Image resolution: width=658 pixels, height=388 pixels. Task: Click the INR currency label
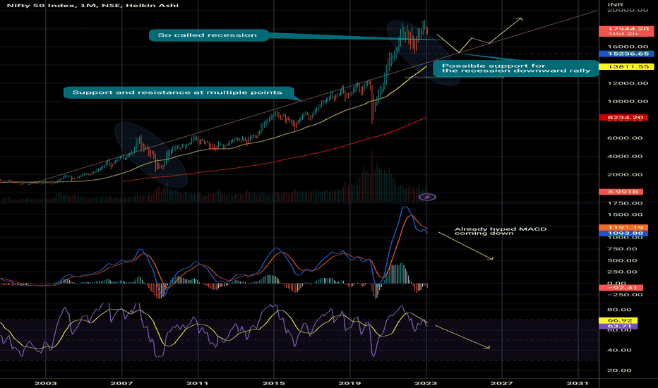(616, 4)
